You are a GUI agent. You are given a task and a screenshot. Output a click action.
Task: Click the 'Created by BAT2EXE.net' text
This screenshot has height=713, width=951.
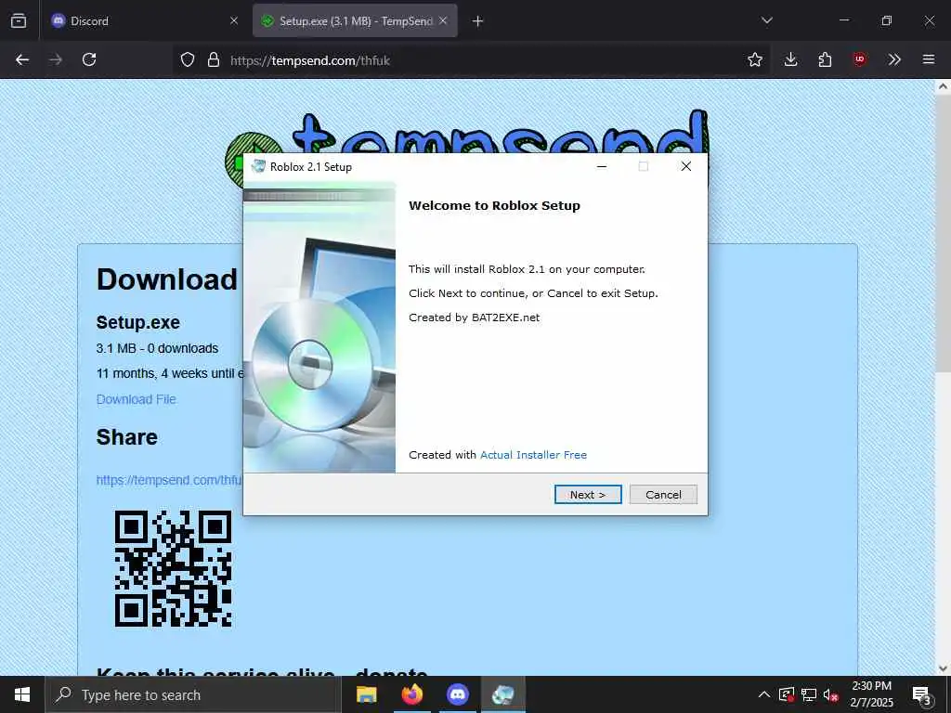click(x=475, y=318)
